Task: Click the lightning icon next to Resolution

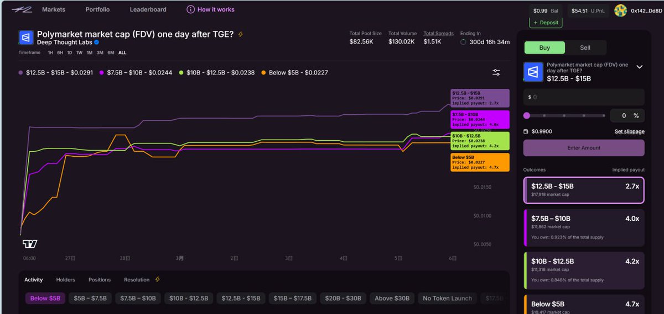Action: click(158, 280)
